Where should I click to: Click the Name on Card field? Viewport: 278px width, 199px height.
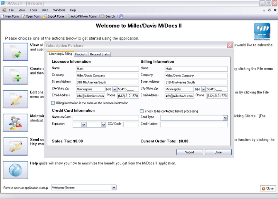tap(106, 118)
